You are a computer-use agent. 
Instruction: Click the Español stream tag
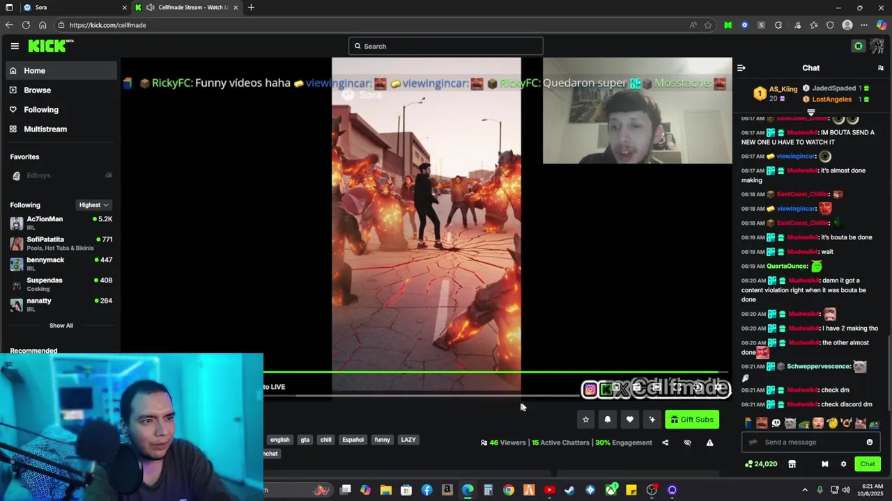[353, 440]
